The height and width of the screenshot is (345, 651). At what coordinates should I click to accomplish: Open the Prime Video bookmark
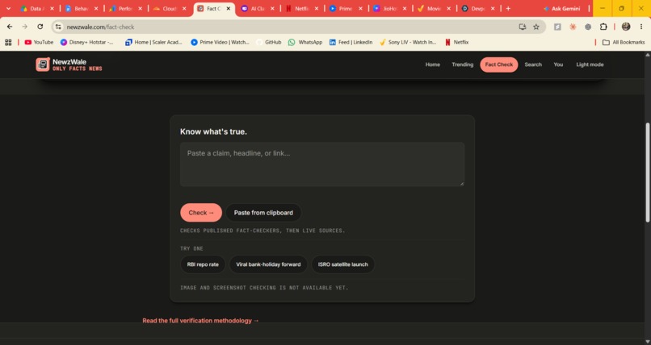tap(220, 42)
